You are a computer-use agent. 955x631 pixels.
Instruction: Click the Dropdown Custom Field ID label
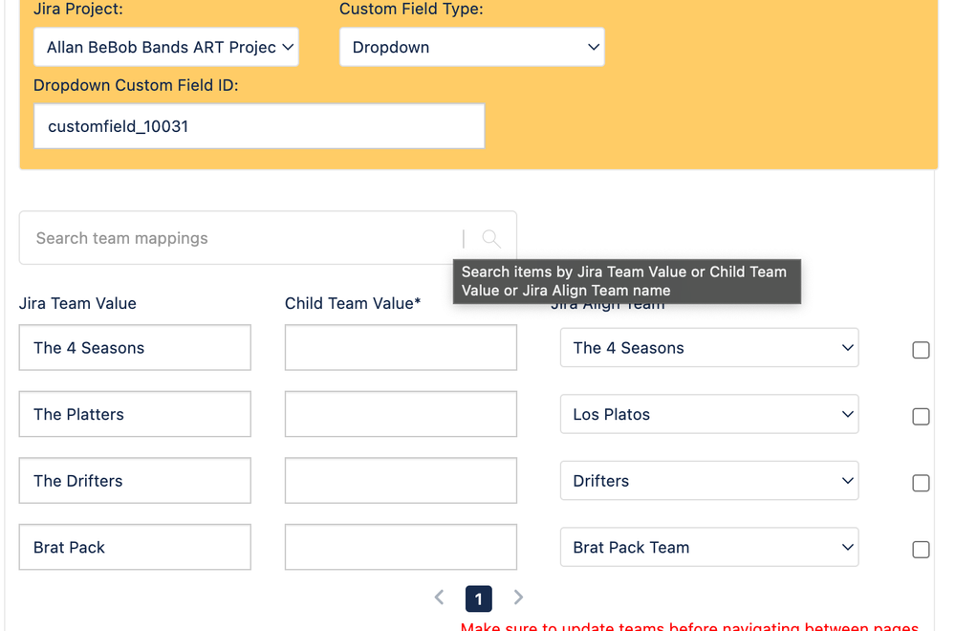[x=136, y=85]
